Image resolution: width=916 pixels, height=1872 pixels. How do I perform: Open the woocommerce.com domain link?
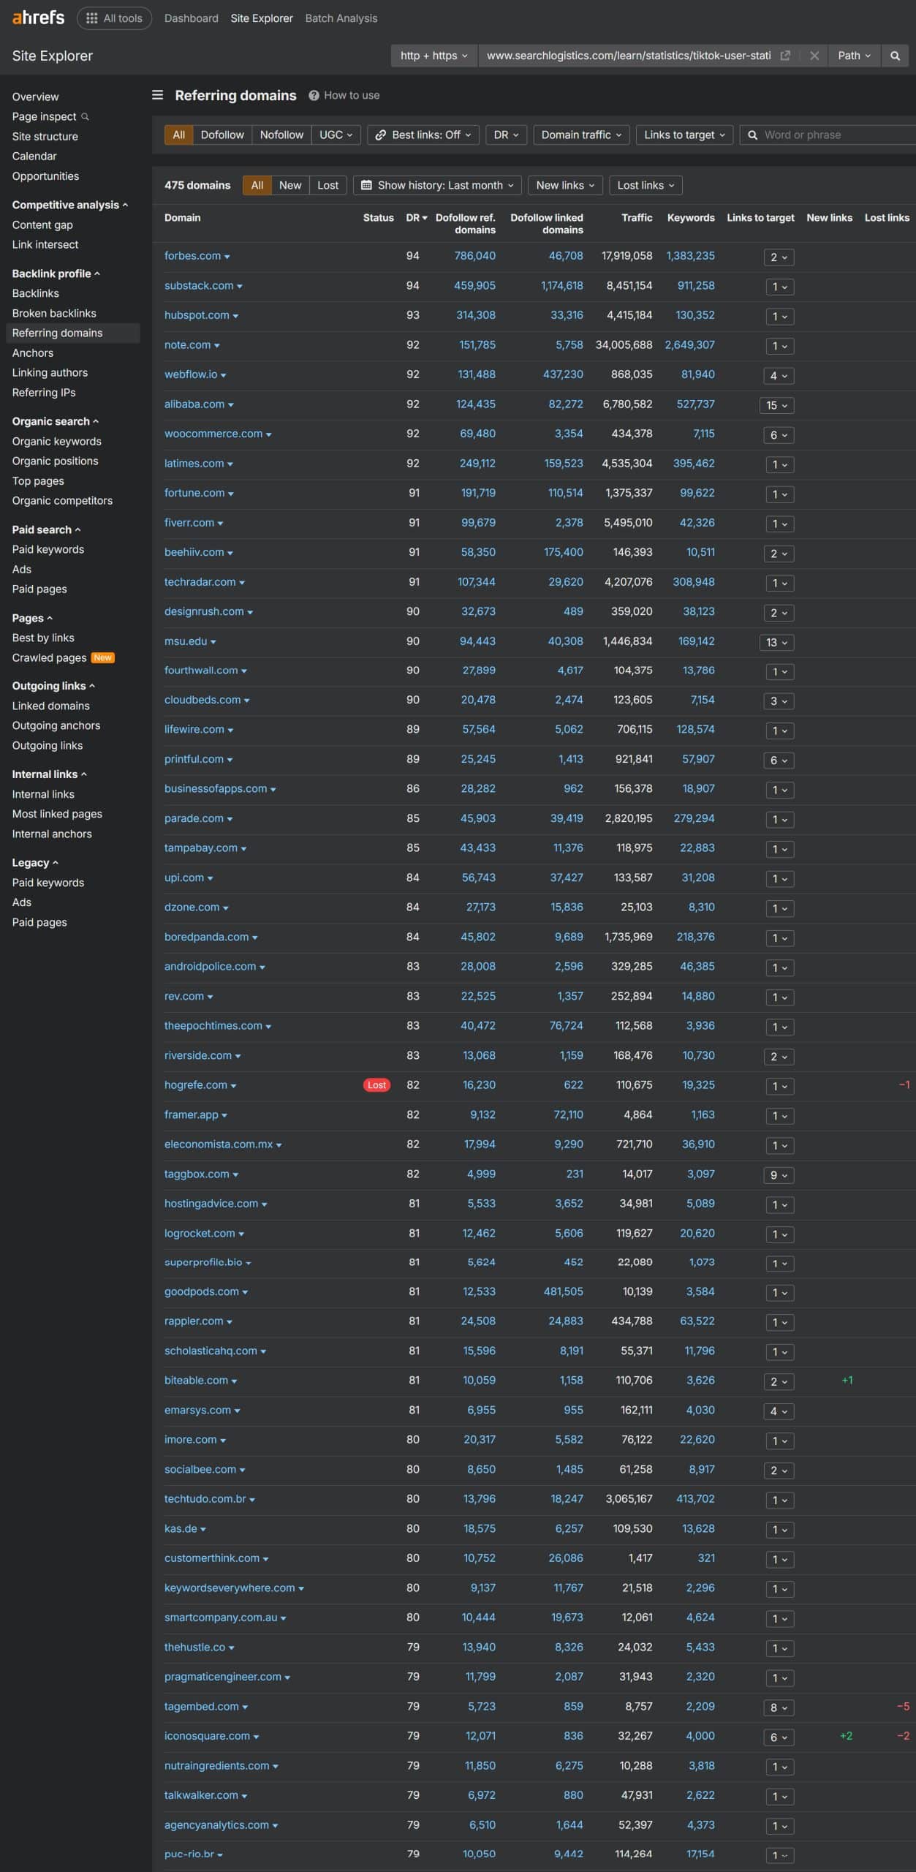[x=213, y=434]
